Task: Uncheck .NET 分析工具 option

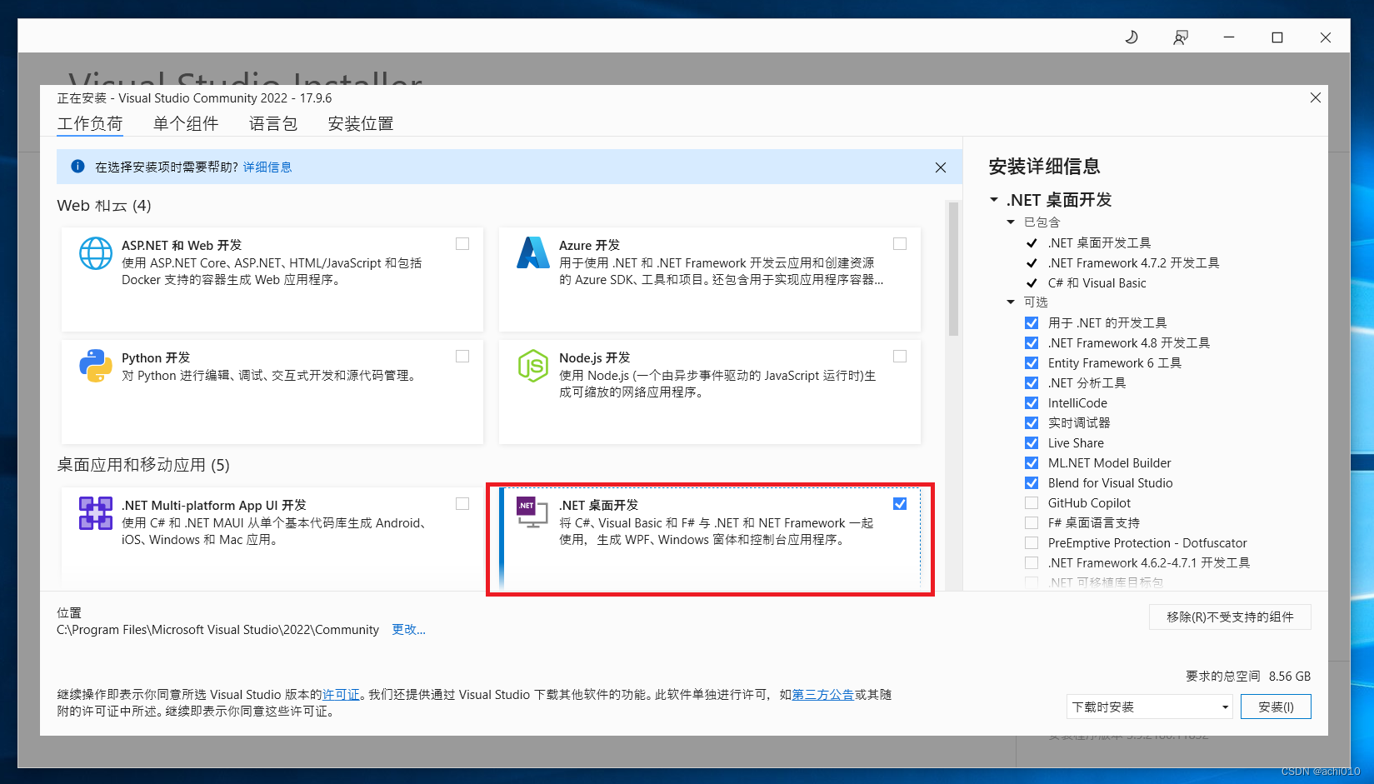Action: pyautogui.click(x=1032, y=383)
